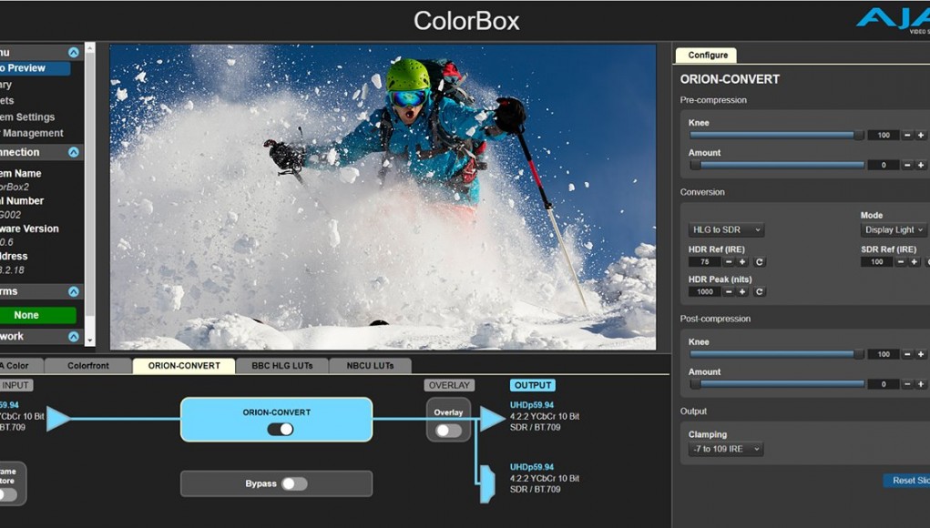Image resolution: width=930 pixels, height=528 pixels.
Task: Click the OVERLAY stage label
Action: tap(449, 385)
